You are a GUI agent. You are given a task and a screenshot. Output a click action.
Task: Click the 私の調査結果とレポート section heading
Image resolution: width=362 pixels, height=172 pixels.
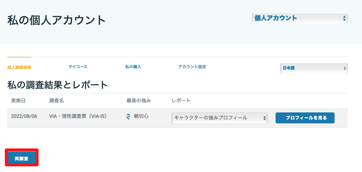(58, 85)
